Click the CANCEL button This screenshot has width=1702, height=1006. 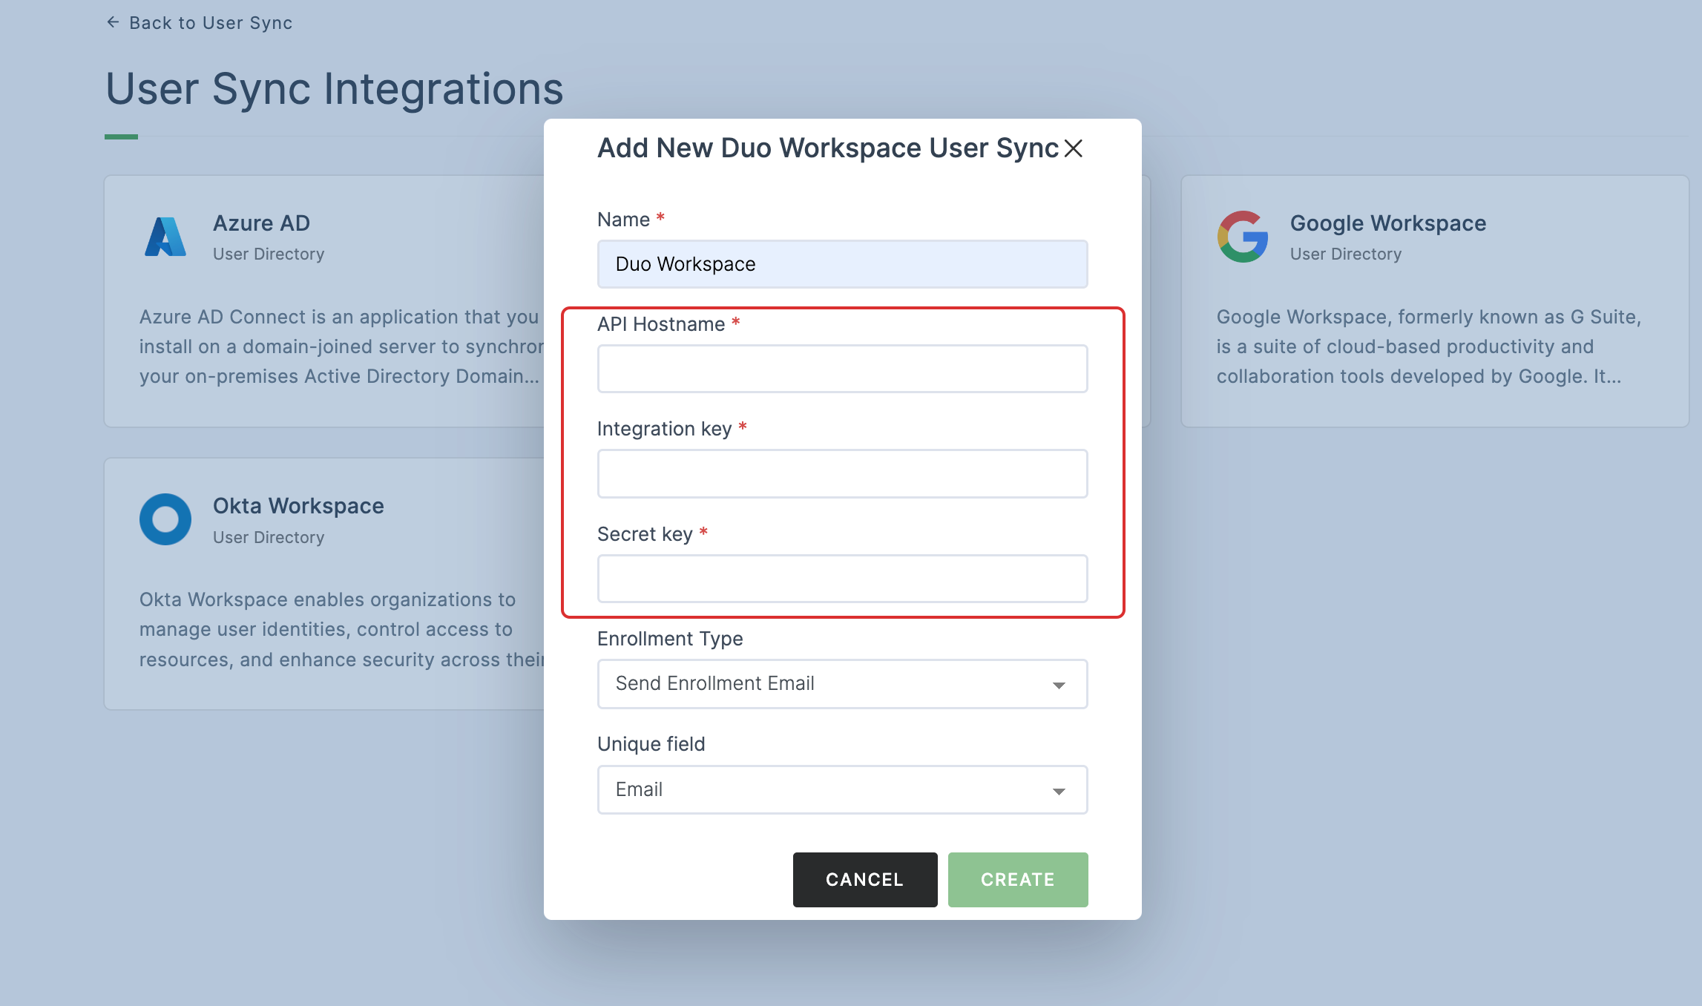[865, 880]
